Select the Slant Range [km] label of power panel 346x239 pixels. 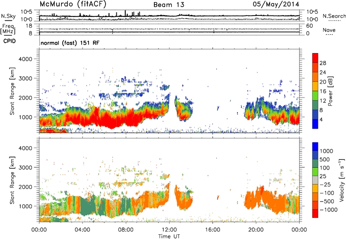(12, 91)
